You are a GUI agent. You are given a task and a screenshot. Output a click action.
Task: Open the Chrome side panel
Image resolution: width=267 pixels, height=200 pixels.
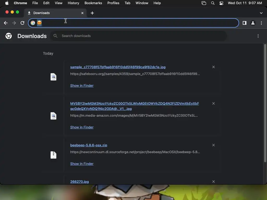click(245, 23)
